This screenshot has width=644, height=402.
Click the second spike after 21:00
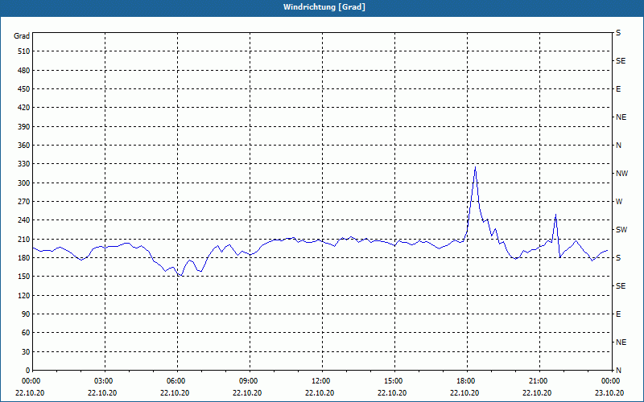pos(555,215)
